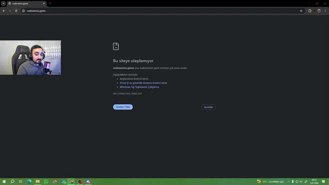Image resolution: width=329 pixels, height=185 pixels.
Task: Open the tab search dropdown arrow
Action: 3,4
